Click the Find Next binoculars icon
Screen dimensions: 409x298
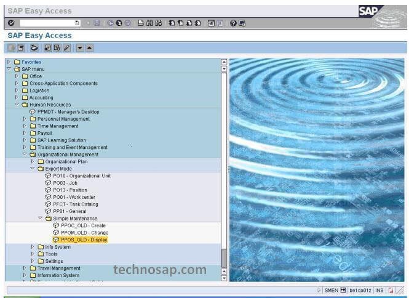coord(158,23)
